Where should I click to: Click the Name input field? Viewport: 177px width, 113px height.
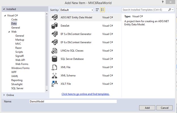coord(73,101)
